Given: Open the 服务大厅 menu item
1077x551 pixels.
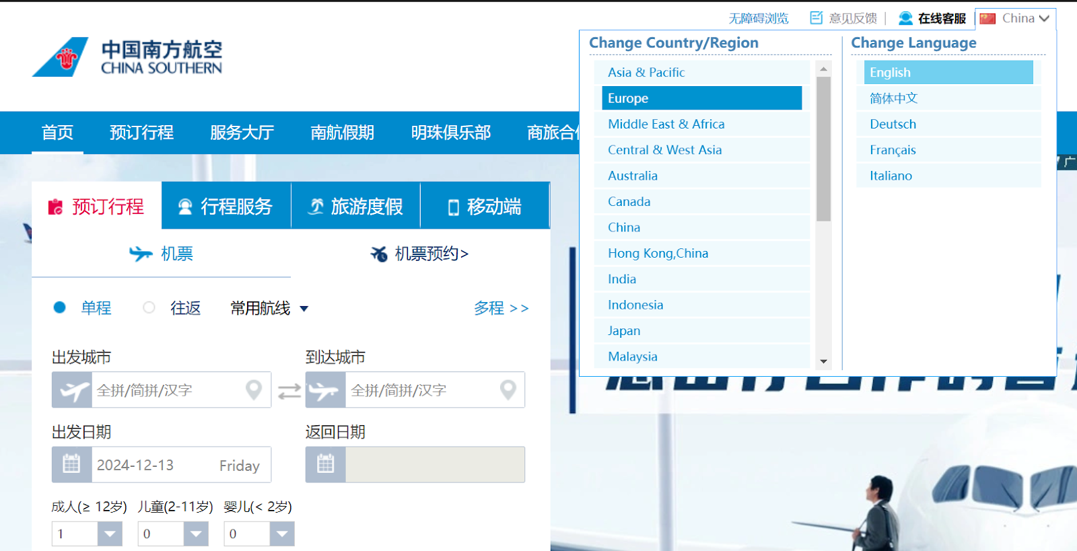Looking at the screenshot, I should [x=242, y=133].
